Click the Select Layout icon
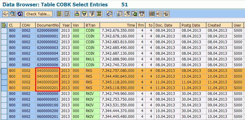Image resolution: width=245 pixels, height=120 pixels. tap(159, 14)
